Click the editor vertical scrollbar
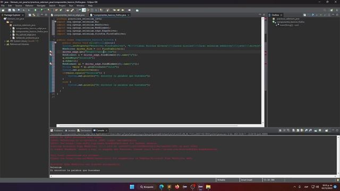This screenshot has width=340, height=191. (x=263, y=71)
